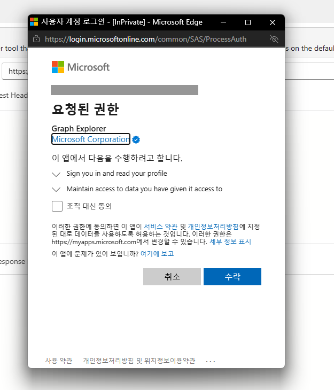Viewport: 334px width, 390px height.
Task: Maximize the sign-in popup window
Action: coord(248,22)
